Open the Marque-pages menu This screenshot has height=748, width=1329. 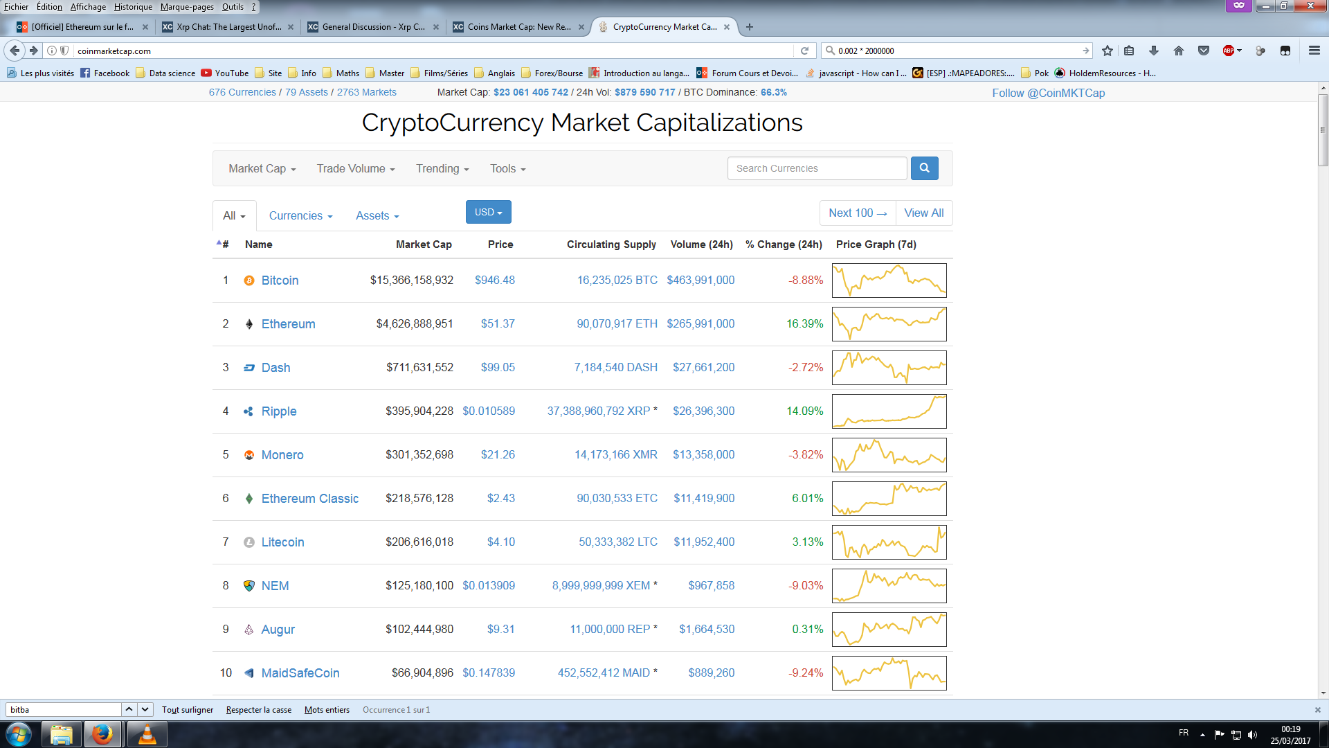(x=187, y=7)
